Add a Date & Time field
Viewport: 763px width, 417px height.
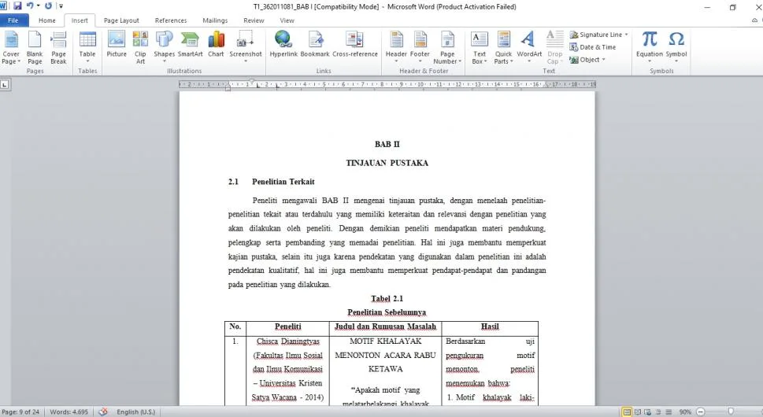coord(593,47)
